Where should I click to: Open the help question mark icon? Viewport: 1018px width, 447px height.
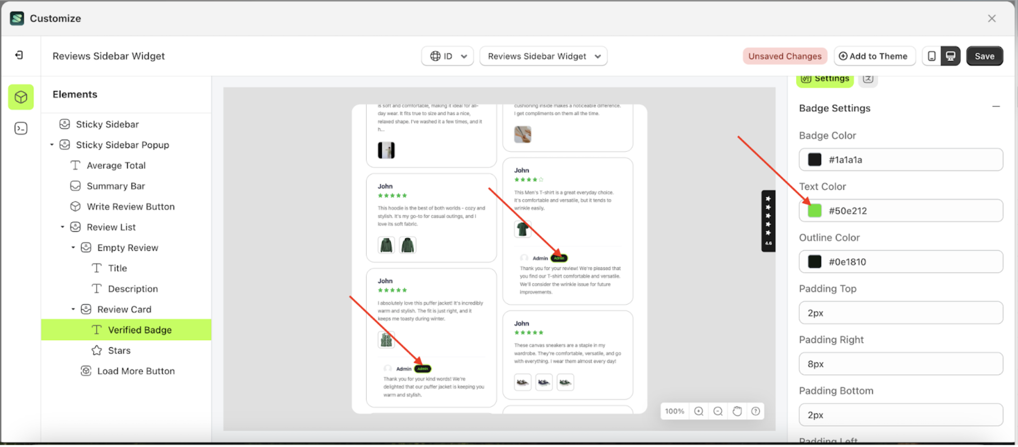tap(756, 411)
